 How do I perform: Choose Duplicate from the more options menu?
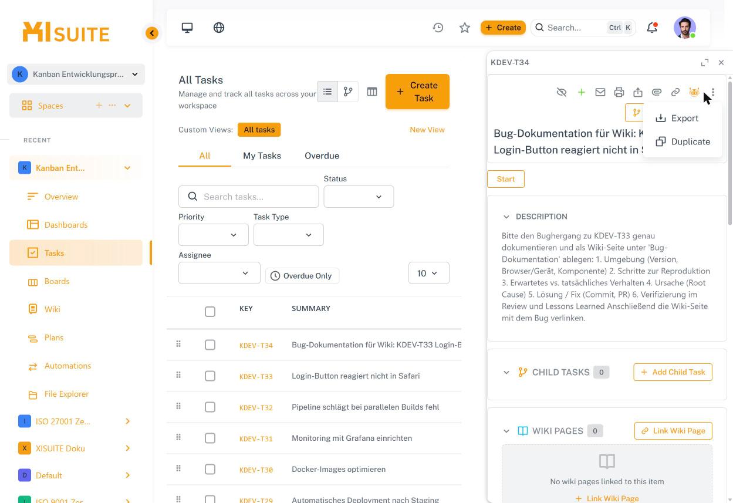click(683, 141)
